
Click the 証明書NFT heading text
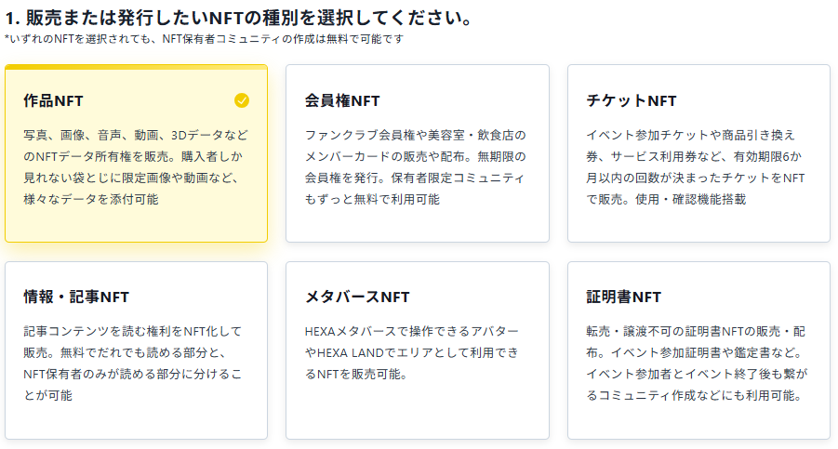pyautogui.click(x=623, y=297)
